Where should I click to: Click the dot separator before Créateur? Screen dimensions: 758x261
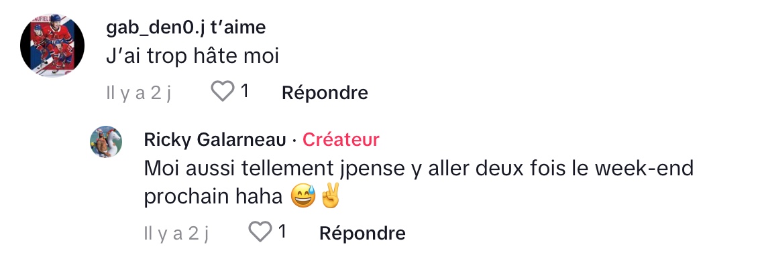(x=294, y=141)
